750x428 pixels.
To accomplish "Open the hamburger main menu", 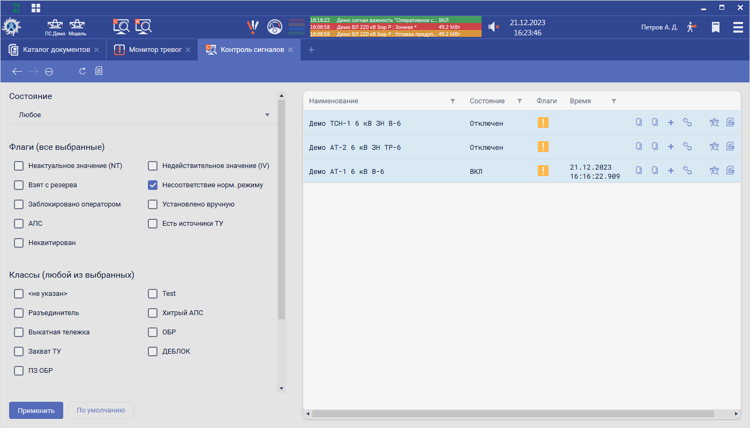I will (738, 27).
